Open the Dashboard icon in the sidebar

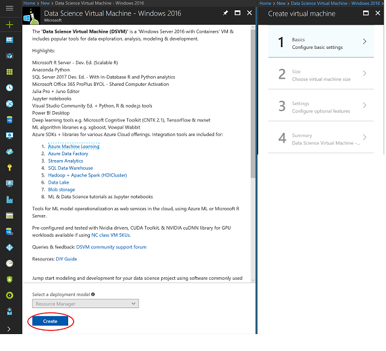coord(10,40)
